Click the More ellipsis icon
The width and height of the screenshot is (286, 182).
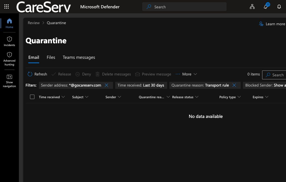178,74
